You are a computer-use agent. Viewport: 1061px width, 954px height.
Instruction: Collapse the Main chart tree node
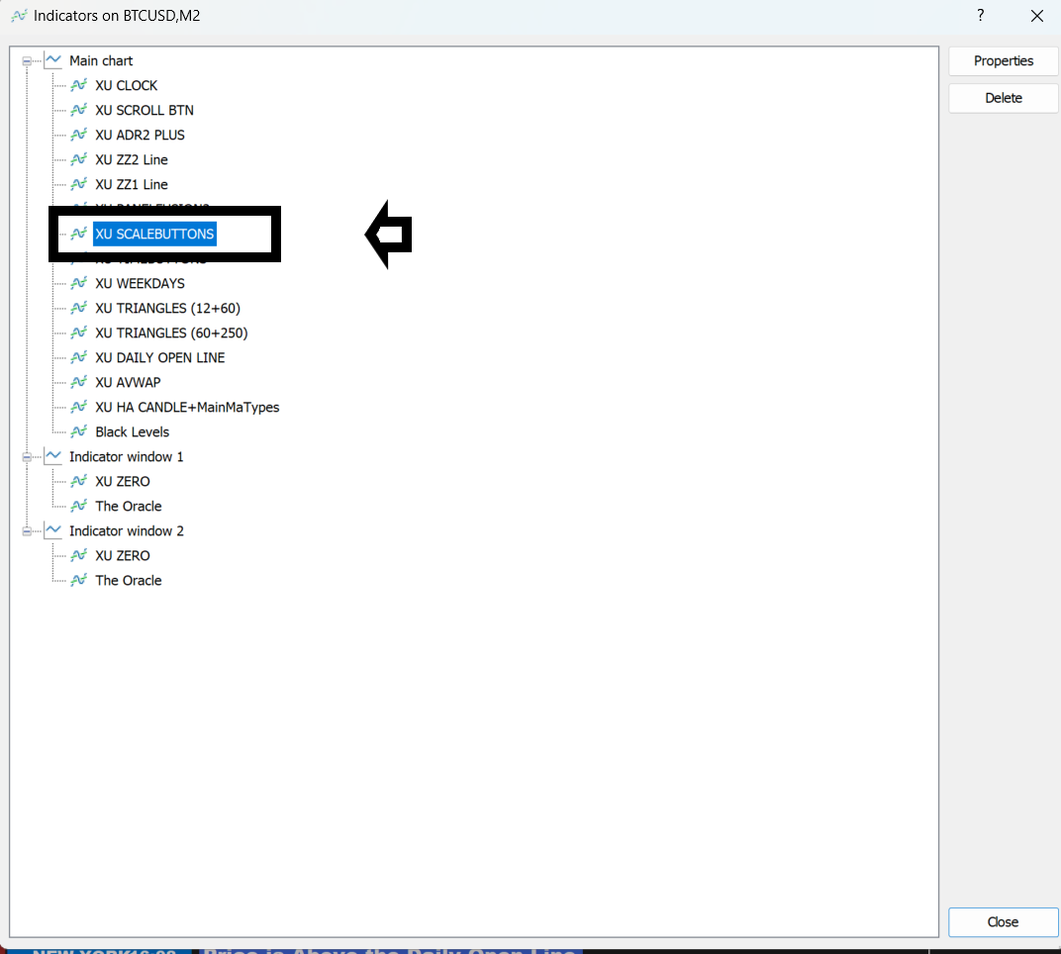(x=27, y=61)
